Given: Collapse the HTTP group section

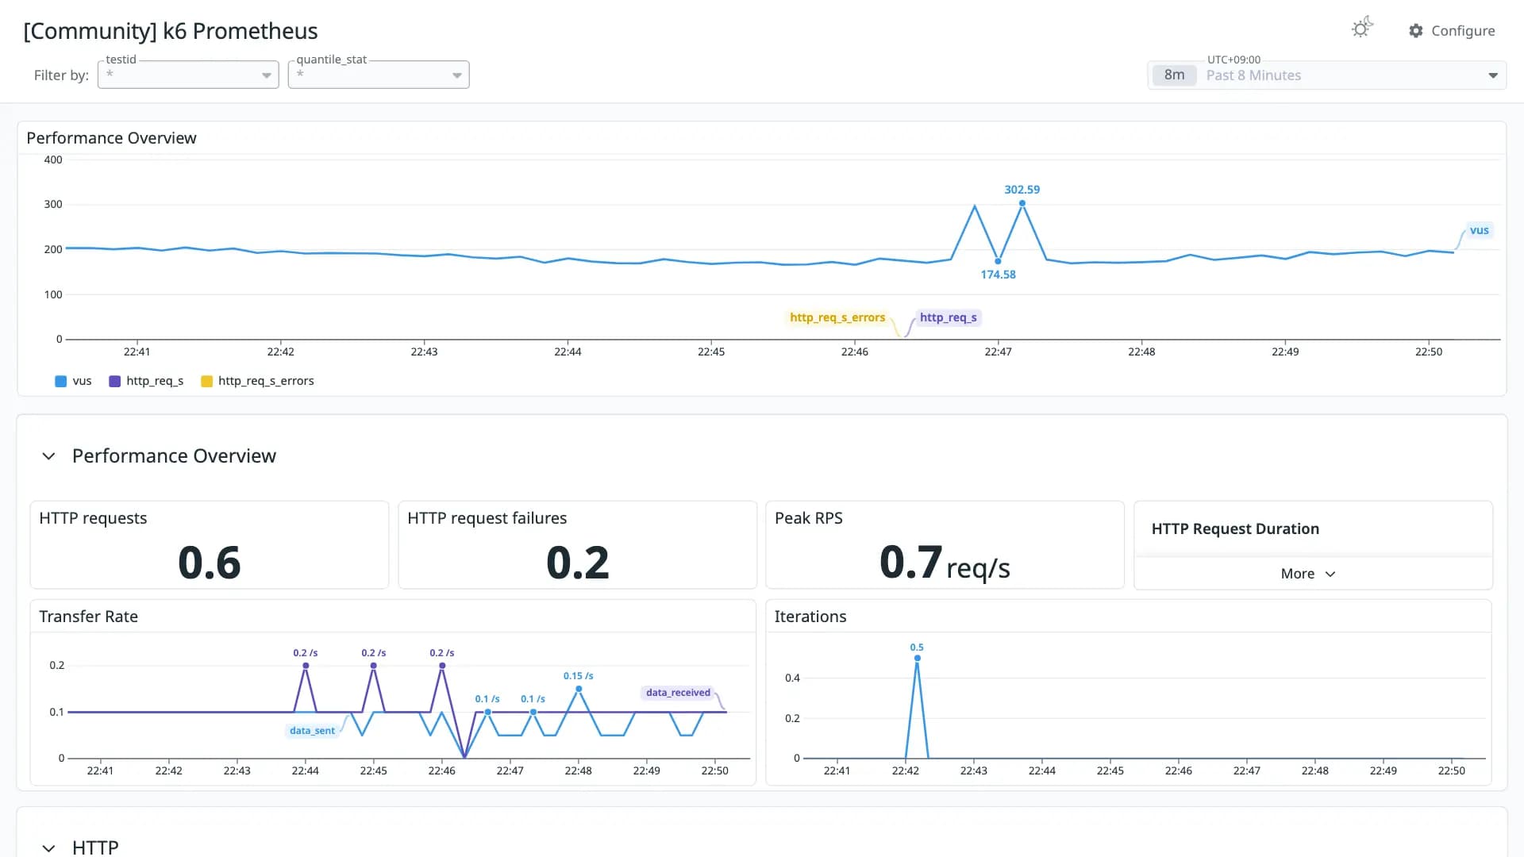Looking at the screenshot, I should pyautogui.click(x=48, y=847).
